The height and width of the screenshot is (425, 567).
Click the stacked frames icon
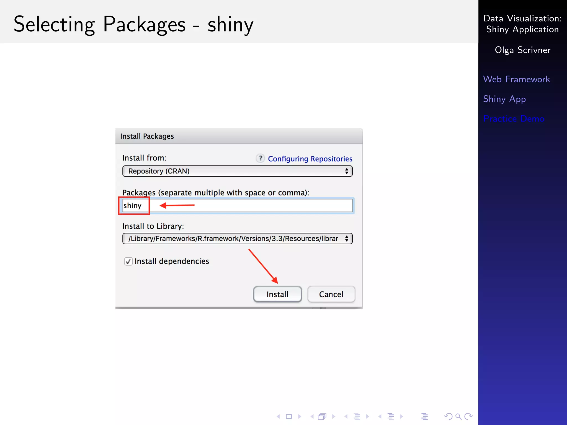(322, 416)
